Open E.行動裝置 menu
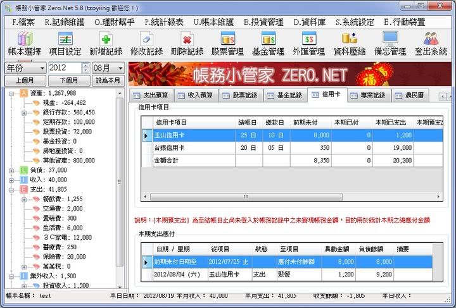 click(x=405, y=22)
